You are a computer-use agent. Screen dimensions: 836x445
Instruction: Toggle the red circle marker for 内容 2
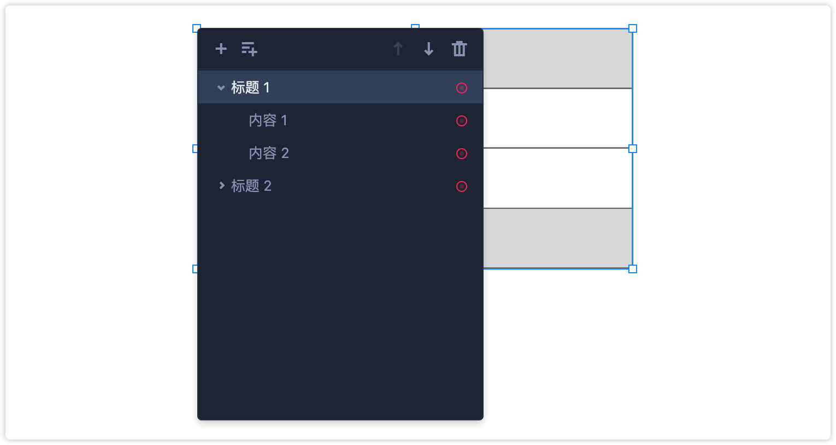pos(462,154)
